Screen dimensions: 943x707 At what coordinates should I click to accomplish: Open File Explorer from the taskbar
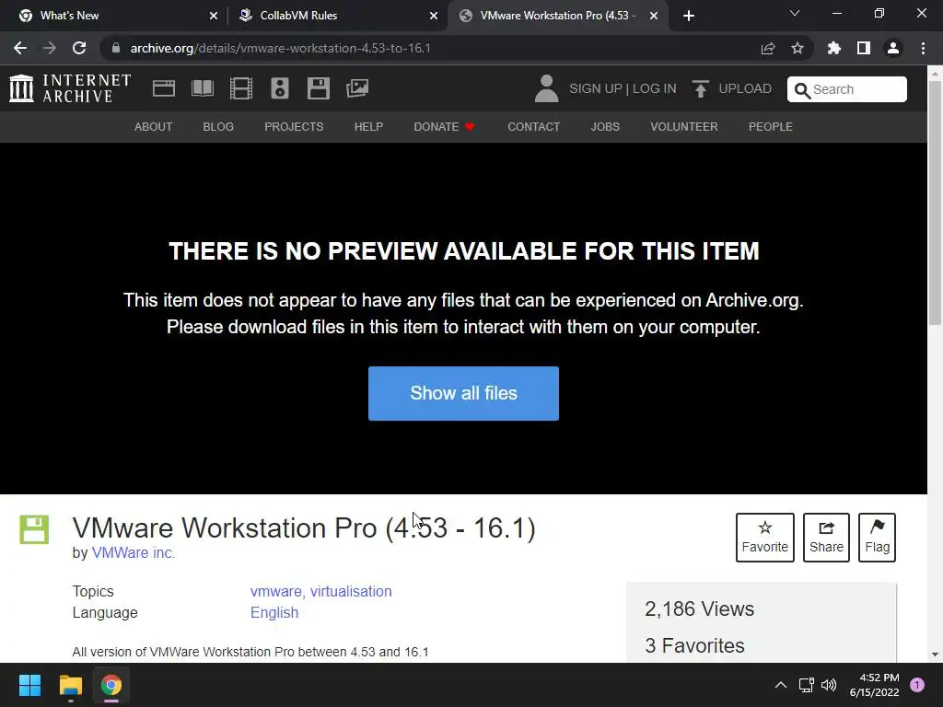click(71, 685)
